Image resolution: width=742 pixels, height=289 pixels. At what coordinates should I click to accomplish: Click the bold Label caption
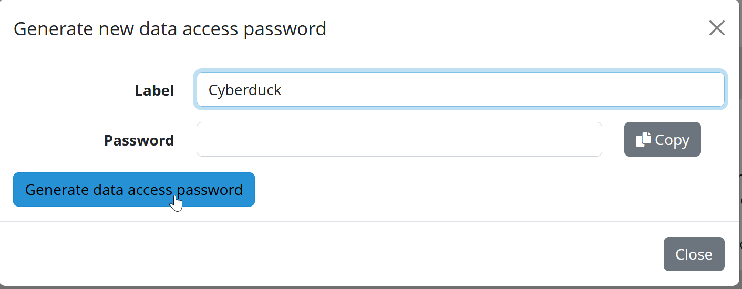154,90
